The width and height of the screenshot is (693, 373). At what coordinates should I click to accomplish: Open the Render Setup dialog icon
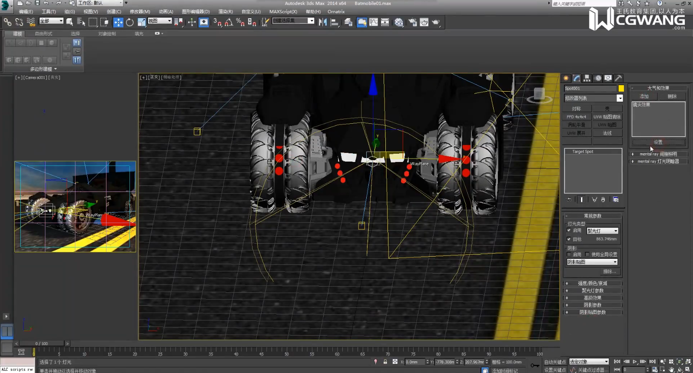click(412, 22)
